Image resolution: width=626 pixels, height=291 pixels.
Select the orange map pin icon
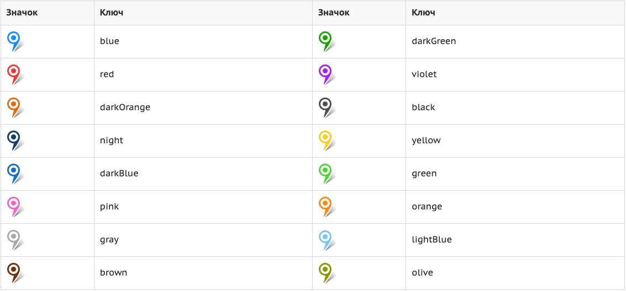click(x=327, y=207)
